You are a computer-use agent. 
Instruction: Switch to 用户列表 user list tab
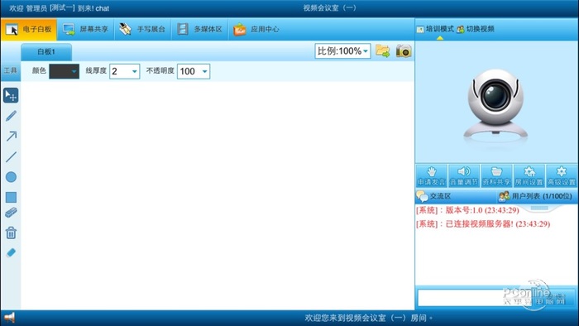(x=535, y=196)
